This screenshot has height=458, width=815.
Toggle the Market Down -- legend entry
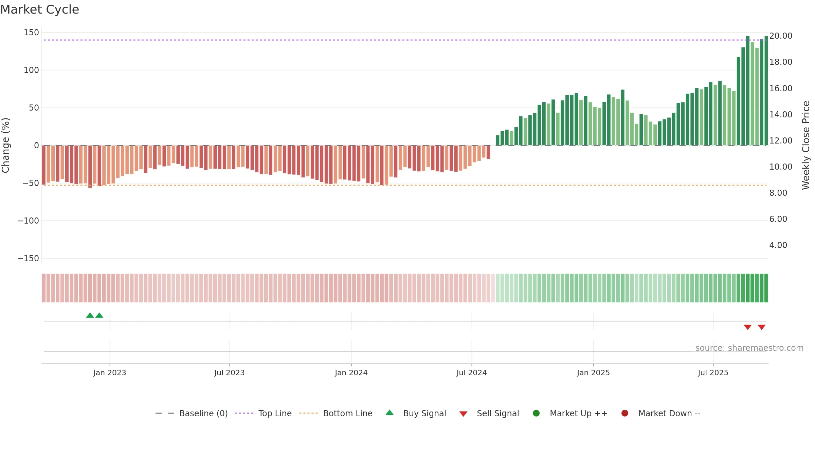point(661,413)
